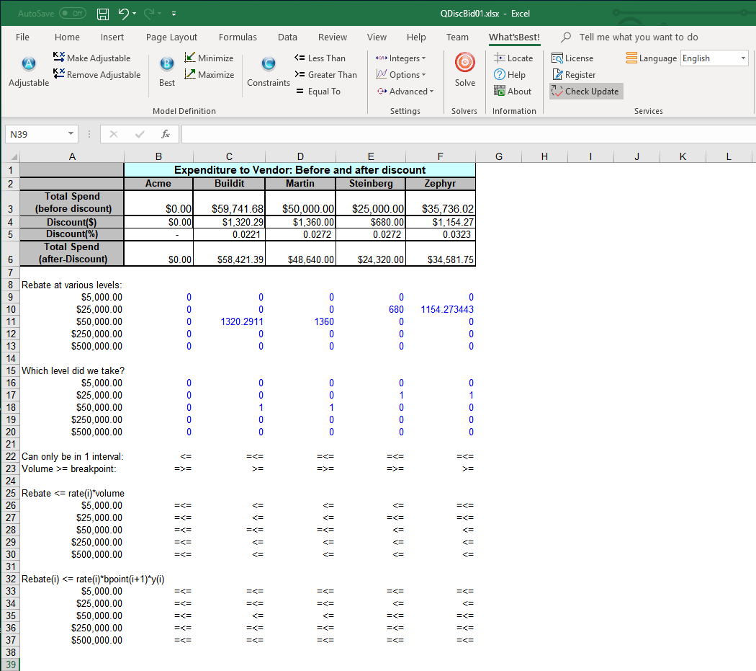Image resolution: width=756 pixels, height=671 pixels.
Task: Save the workbook with the Save icon
Action: [103, 14]
